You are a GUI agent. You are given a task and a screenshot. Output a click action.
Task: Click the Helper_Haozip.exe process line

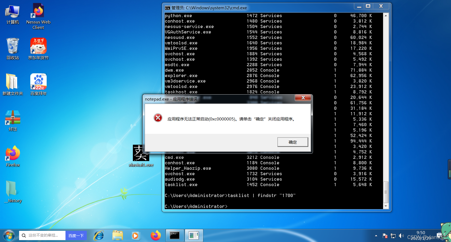tap(268, 168)
